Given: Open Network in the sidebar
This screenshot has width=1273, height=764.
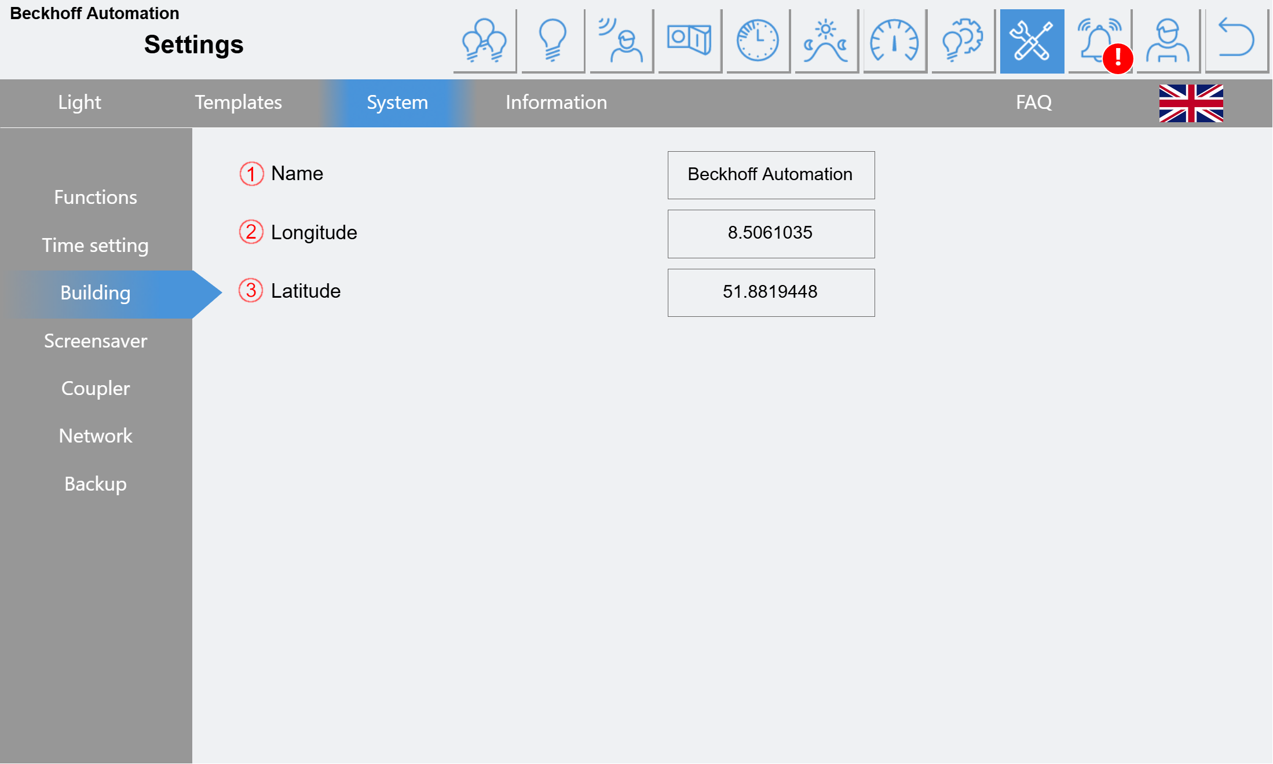Looking at the screenshot, I should pos(96,436).
